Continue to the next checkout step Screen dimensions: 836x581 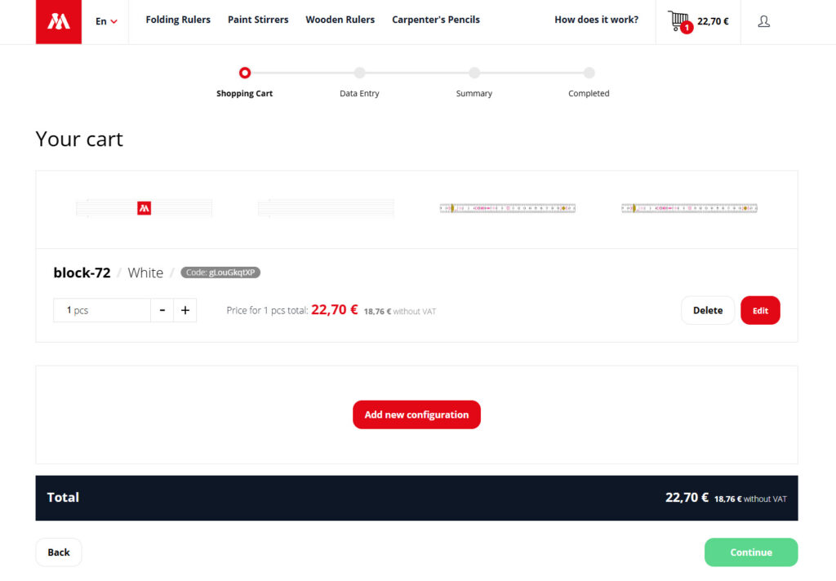751,552
